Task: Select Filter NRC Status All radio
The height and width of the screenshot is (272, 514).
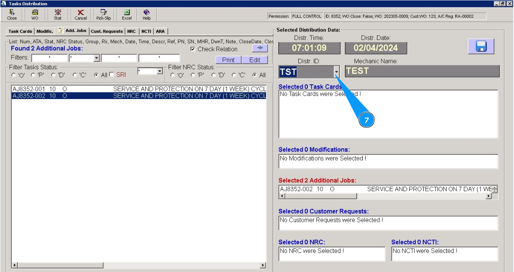Action: [254, 75]
